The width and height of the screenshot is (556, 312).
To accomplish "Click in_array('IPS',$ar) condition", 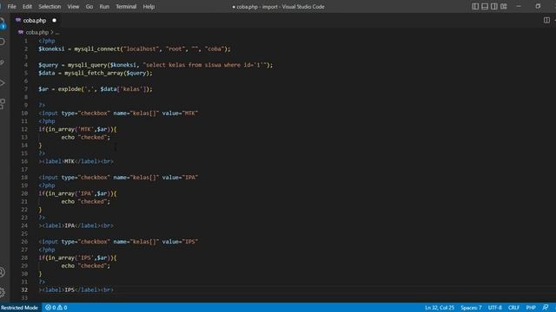I will click(x=79, y=258).
